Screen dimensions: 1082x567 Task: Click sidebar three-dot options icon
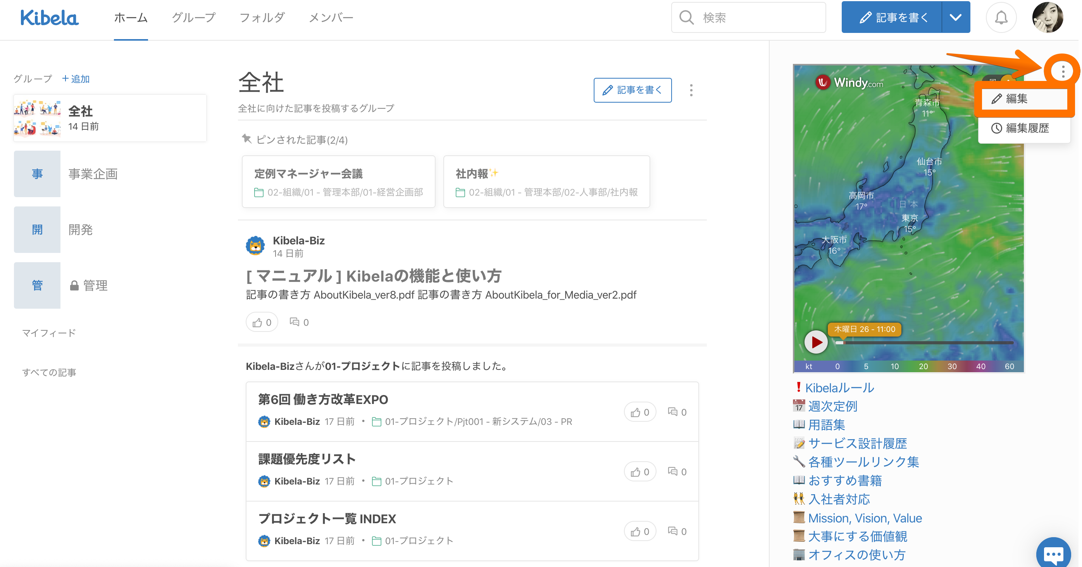click(1063, 71)
